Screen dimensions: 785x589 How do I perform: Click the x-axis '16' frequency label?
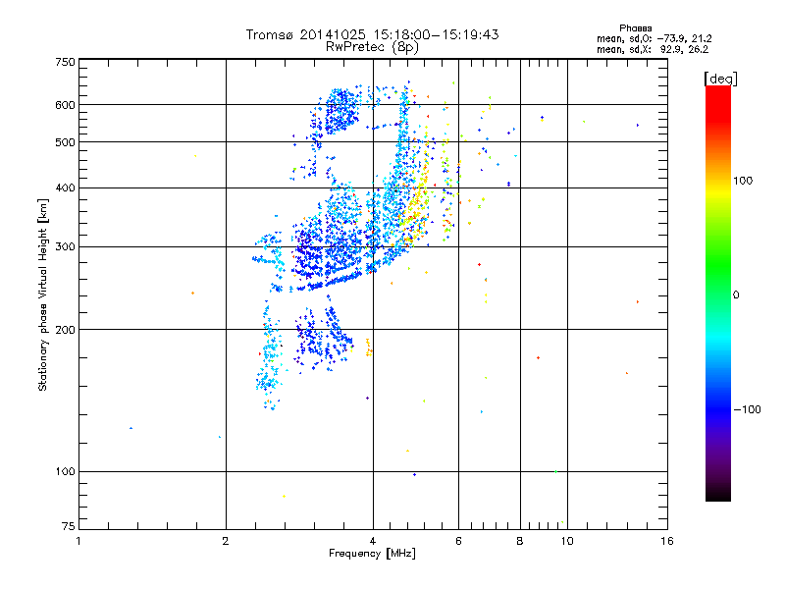click(667, 541)
